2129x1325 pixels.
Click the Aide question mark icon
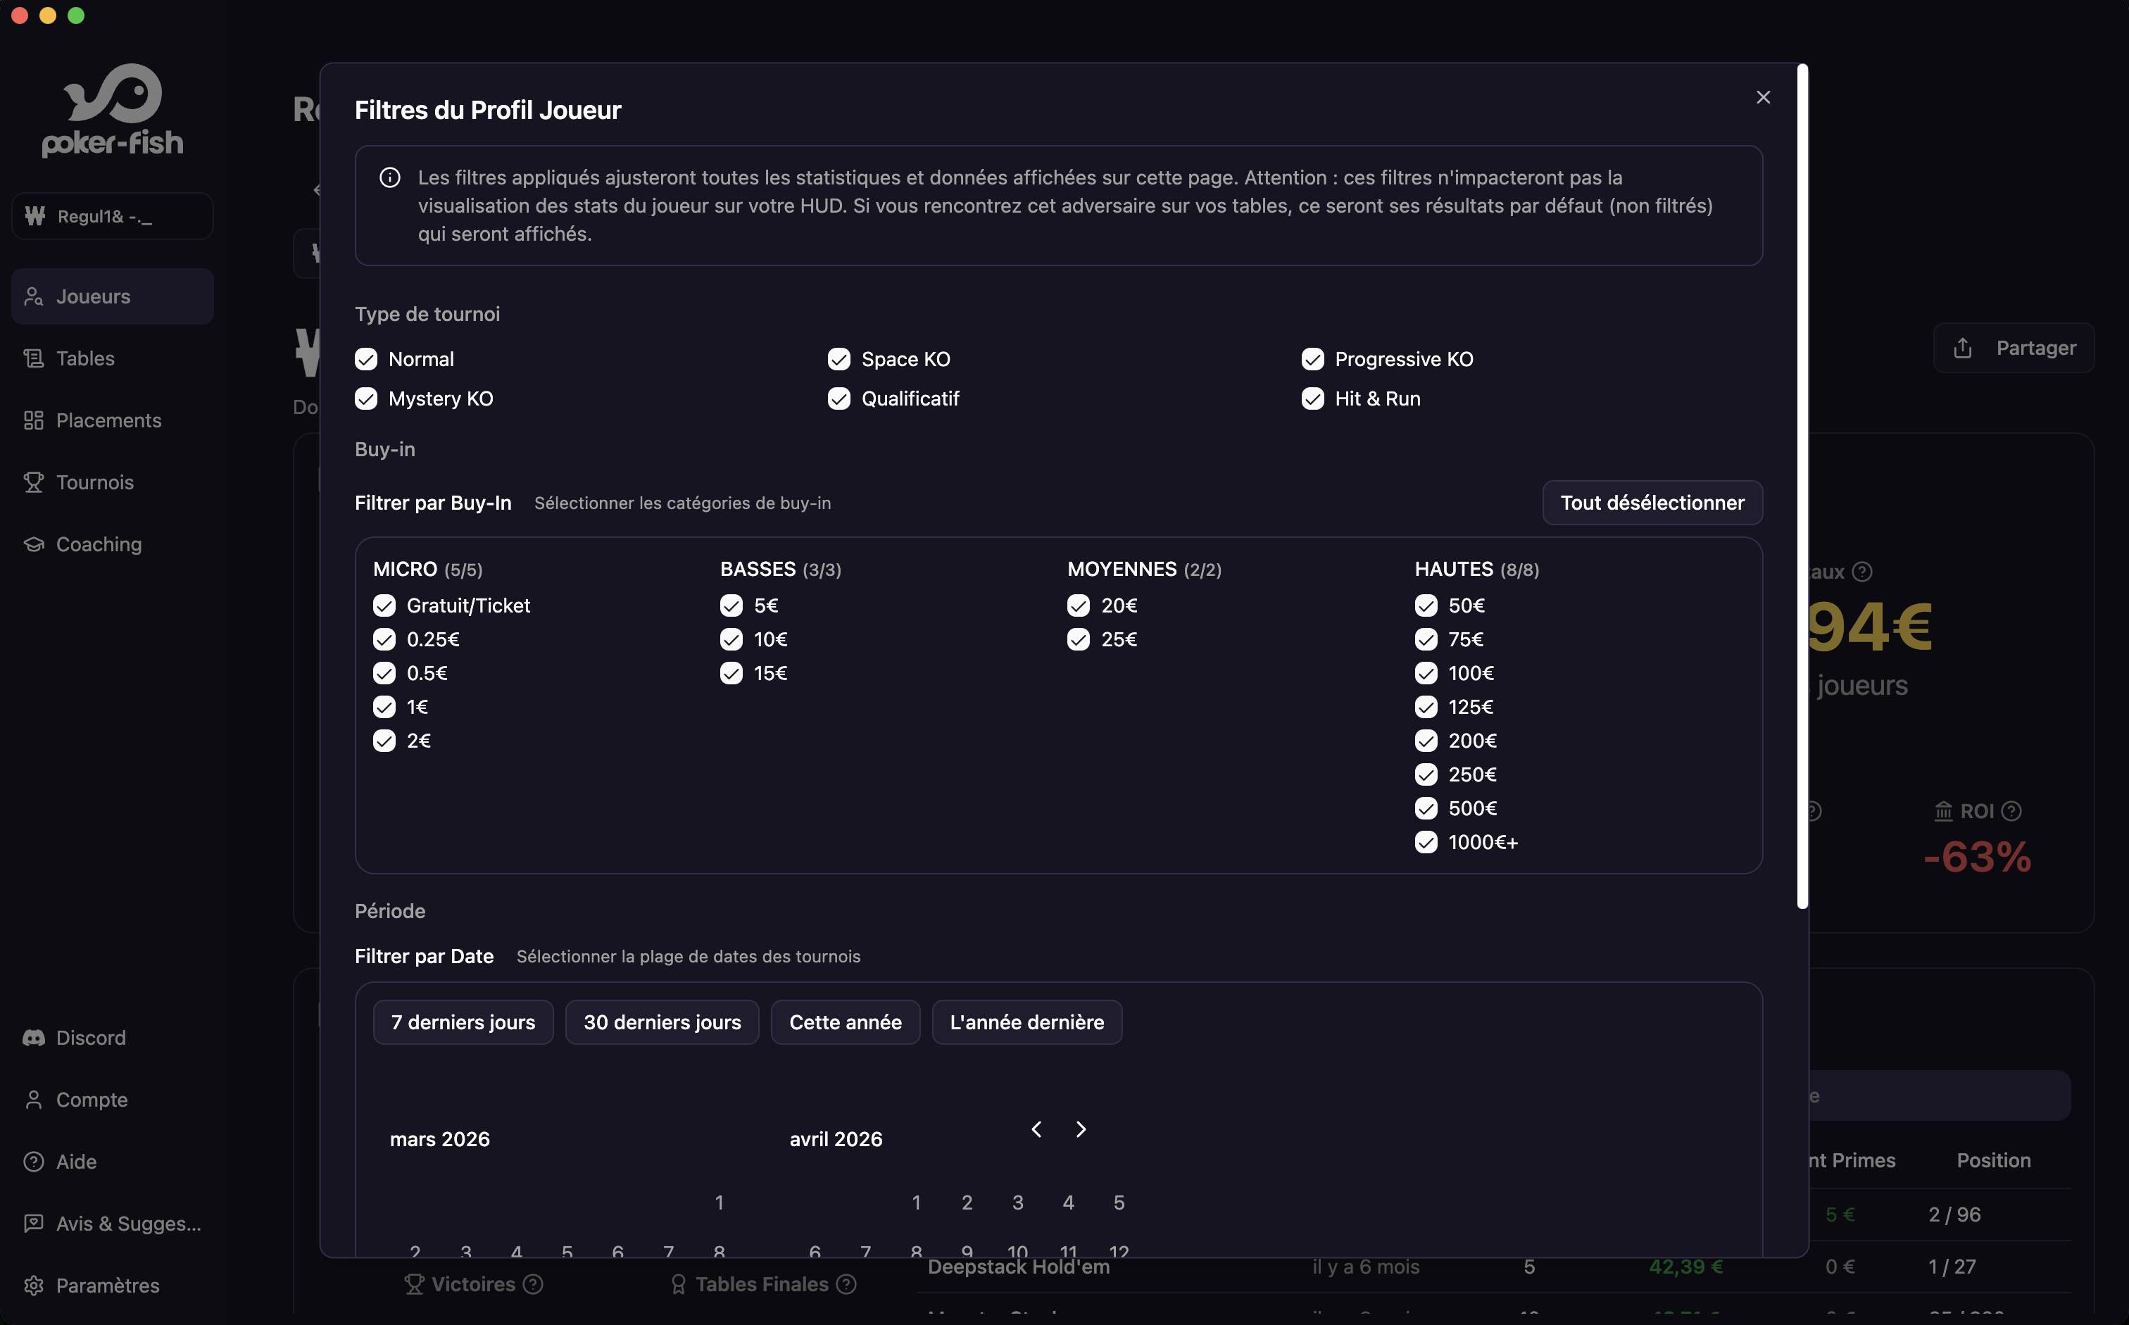coord(33,1161)
